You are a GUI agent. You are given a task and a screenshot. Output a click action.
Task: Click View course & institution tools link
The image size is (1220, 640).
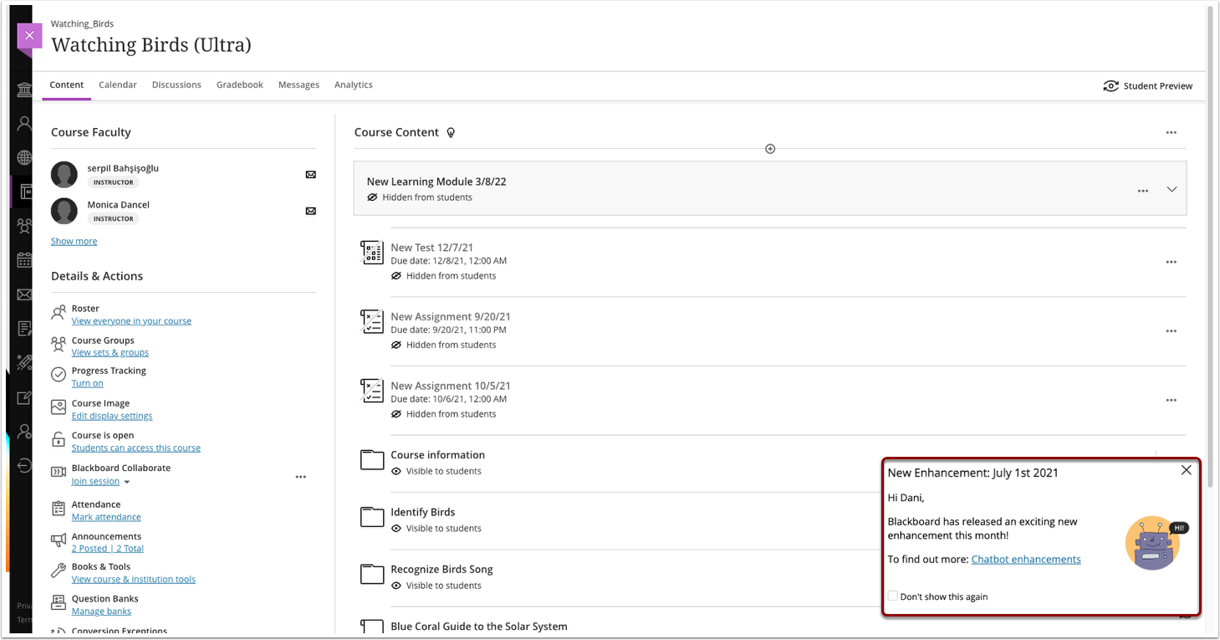click(134, 579)
